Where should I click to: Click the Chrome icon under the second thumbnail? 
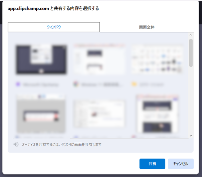coord(76,84)
